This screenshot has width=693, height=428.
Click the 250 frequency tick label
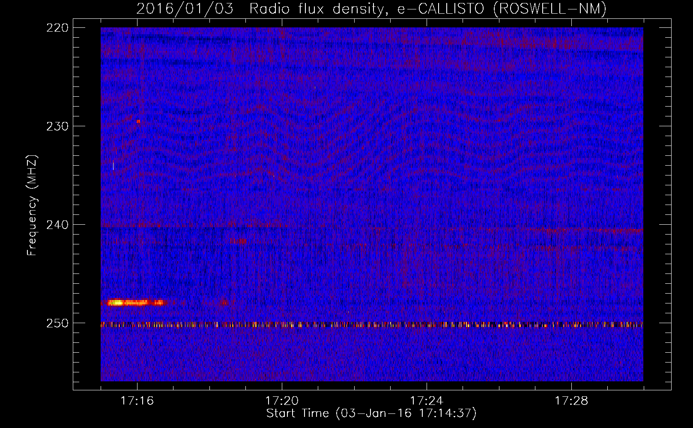tap(57, 323)
